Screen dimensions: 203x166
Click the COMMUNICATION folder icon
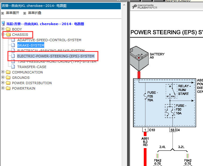[x=8, y=72]
